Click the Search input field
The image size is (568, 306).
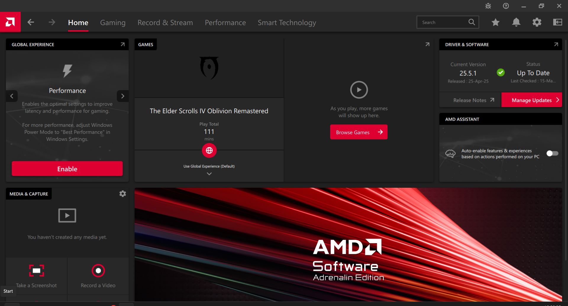coord(442,22)
